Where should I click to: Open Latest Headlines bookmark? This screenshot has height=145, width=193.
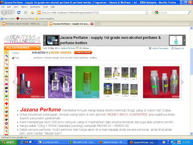click(x=45, y=19)
